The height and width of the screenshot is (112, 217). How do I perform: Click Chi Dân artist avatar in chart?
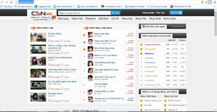(x=90, y=35)
